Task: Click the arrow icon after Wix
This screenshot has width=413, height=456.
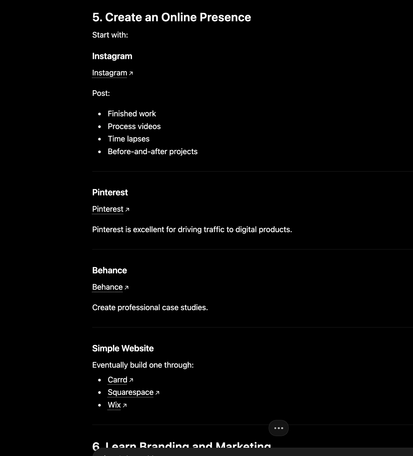Action: [x=124, y=405]
